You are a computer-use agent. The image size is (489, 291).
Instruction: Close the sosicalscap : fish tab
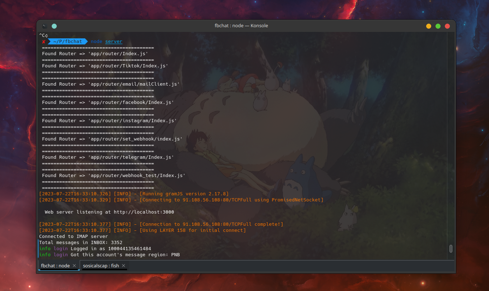pos(123,266)
